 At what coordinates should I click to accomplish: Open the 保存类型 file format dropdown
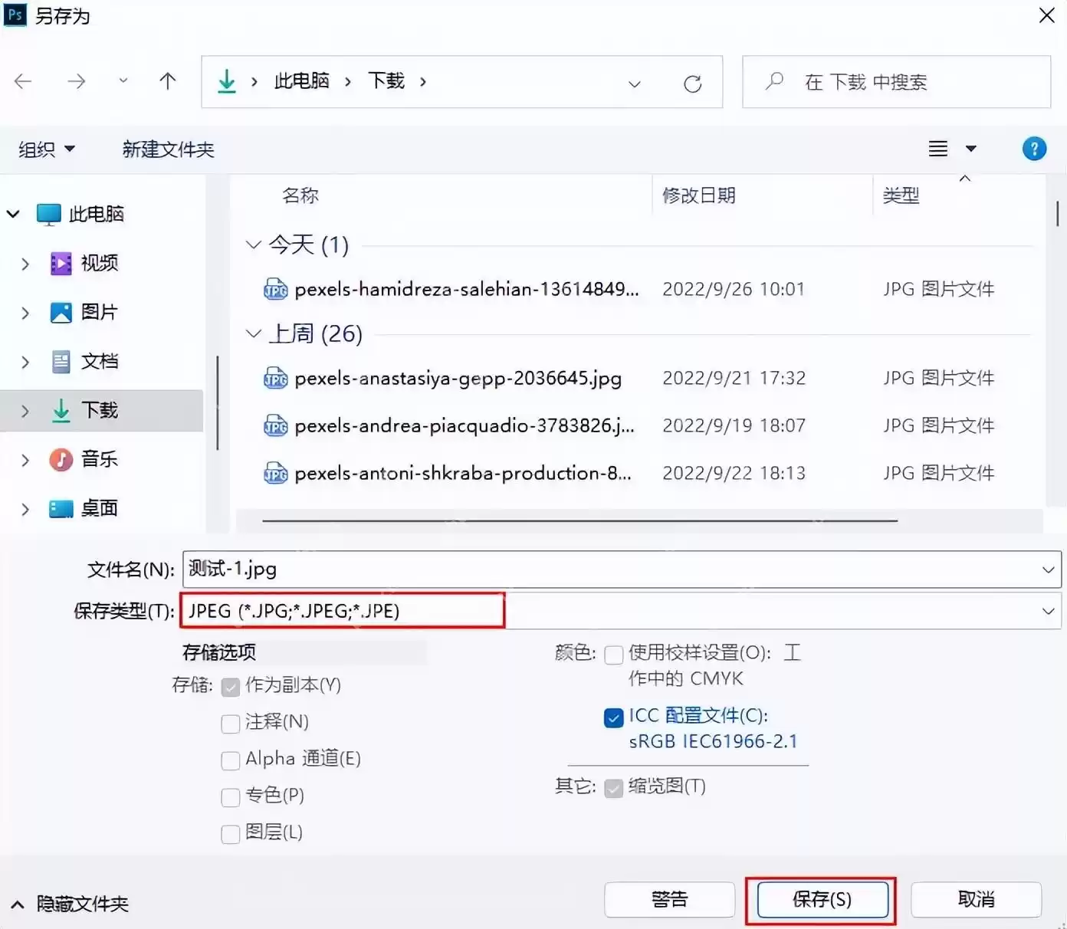[1049, 611]
